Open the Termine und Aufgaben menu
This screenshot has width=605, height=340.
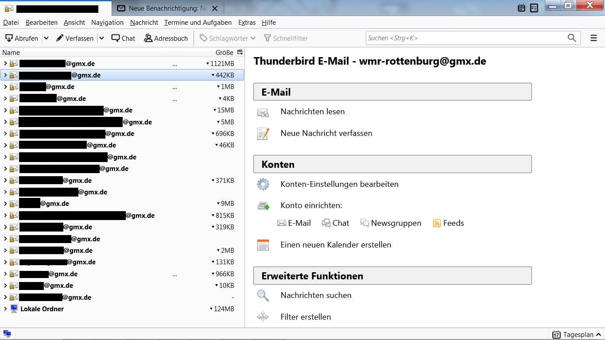coord(198,23)
